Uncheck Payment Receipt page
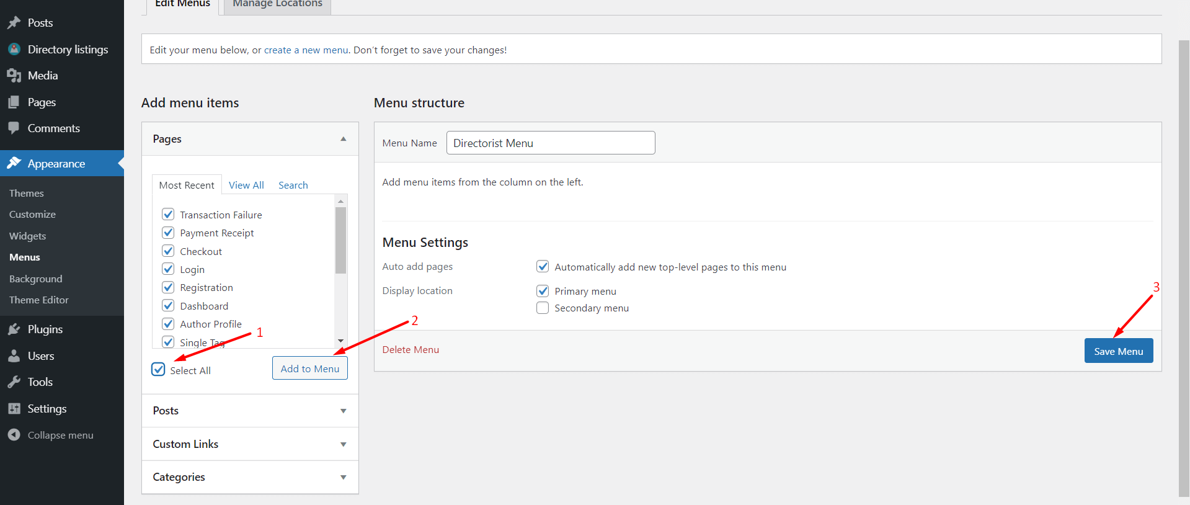Screen dimensions: 1190x505 click(x=168, y=233)
